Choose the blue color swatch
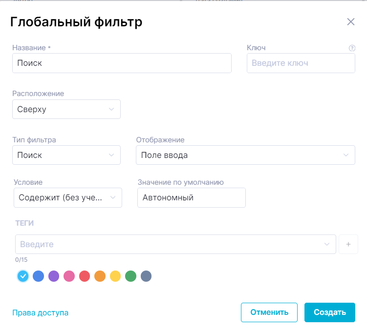 point(38,276)
